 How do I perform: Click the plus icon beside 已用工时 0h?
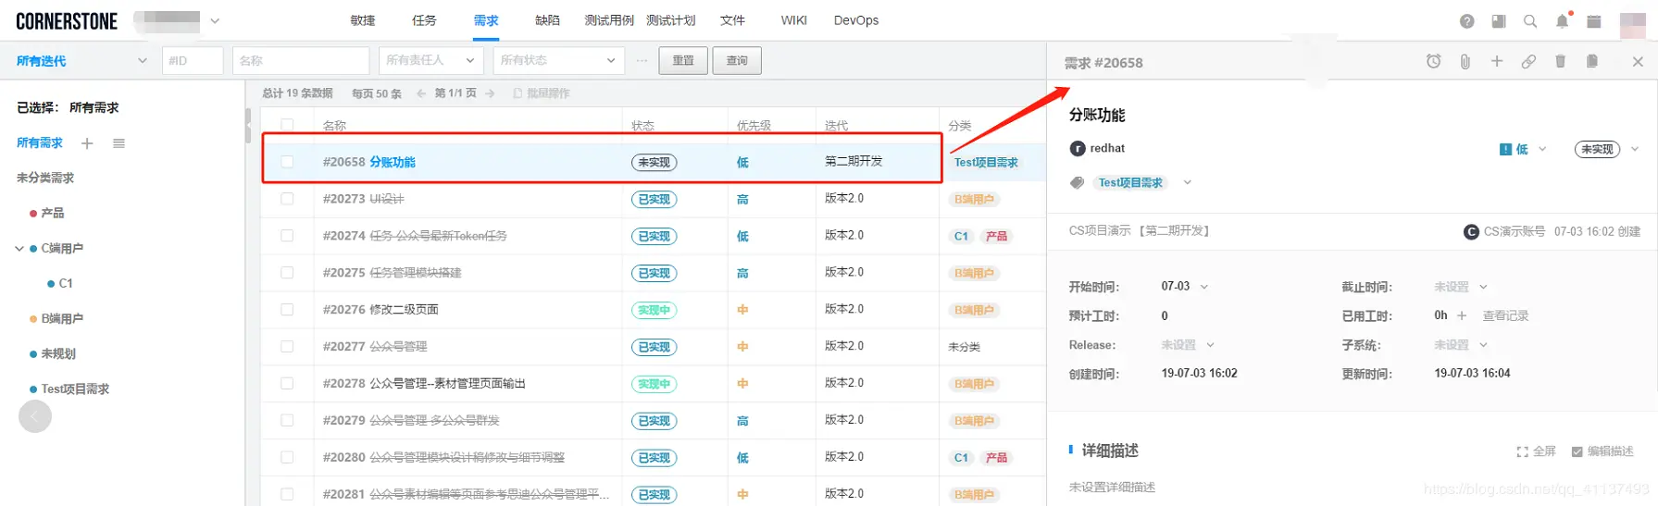(1462, 315)
